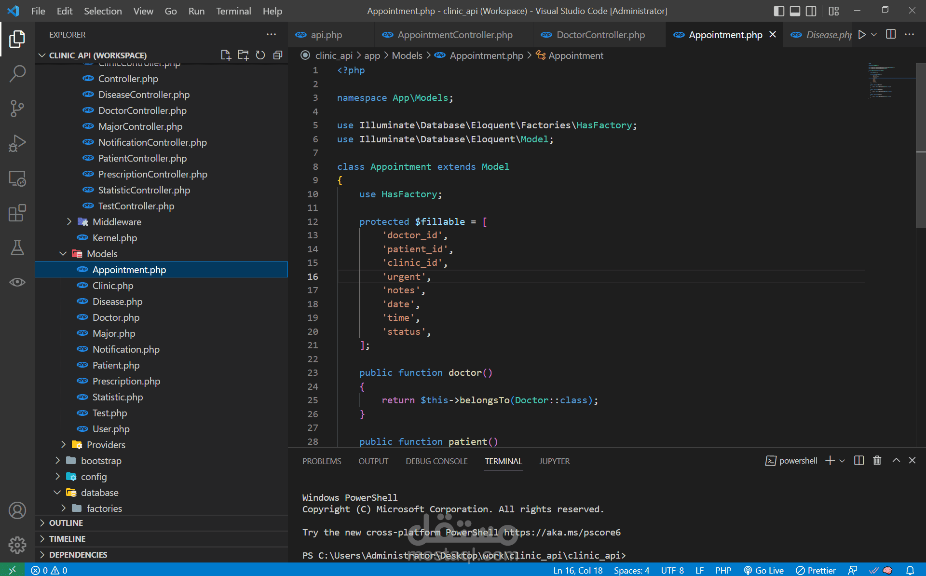This screenshot has width=926, height=576.
Task: Open the new terminal launch profile dropdown
Action: [842, 461]
